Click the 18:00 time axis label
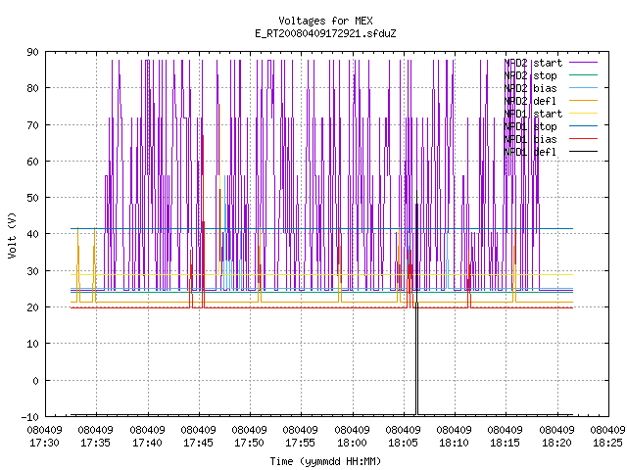 click(x=352, y=443)
